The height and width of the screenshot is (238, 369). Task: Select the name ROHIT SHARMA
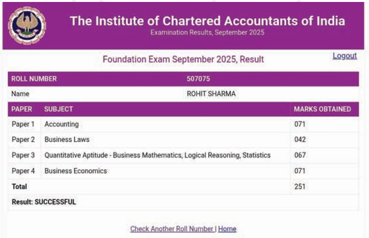click(211, 94)
